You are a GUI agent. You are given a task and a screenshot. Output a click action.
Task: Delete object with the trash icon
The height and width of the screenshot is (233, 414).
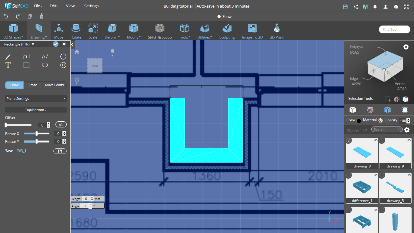42,16
